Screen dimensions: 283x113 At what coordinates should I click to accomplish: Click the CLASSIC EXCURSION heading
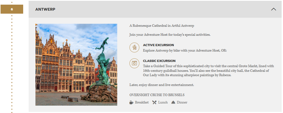pyautogui.click(x=159, y=61)
